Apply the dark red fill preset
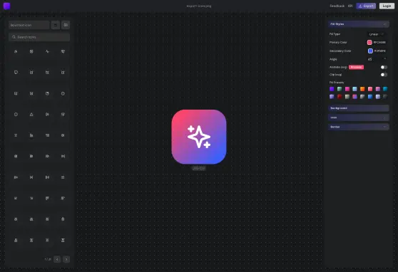 340,97
